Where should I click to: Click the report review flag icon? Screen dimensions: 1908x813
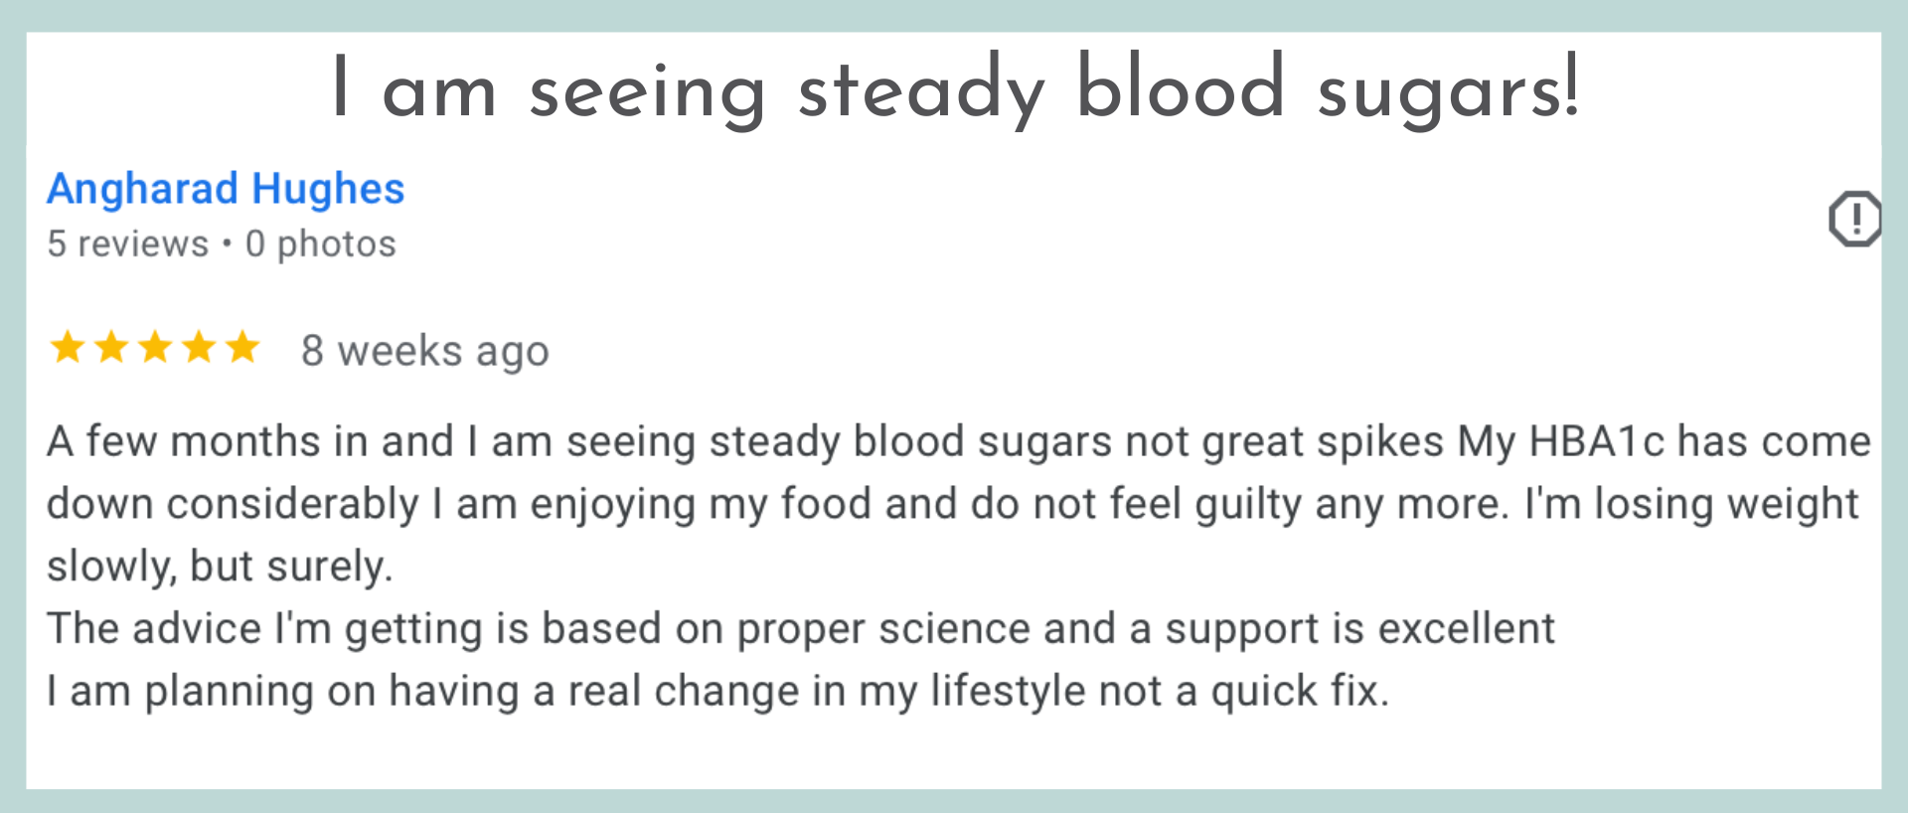1854,218
